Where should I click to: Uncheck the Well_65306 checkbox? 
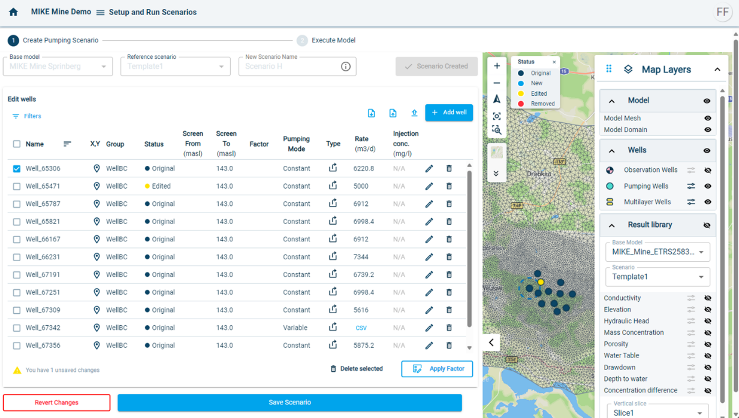pyautogui.click(x=17, y=169)
